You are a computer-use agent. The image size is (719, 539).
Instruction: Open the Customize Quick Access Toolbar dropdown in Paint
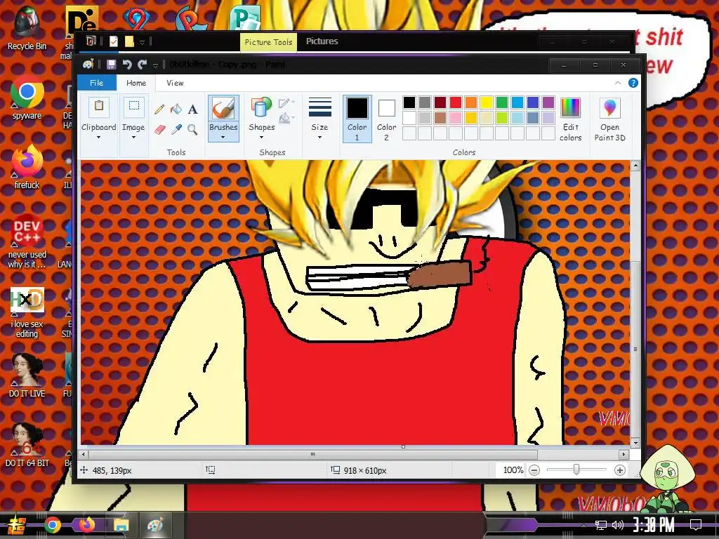[155, 65]
